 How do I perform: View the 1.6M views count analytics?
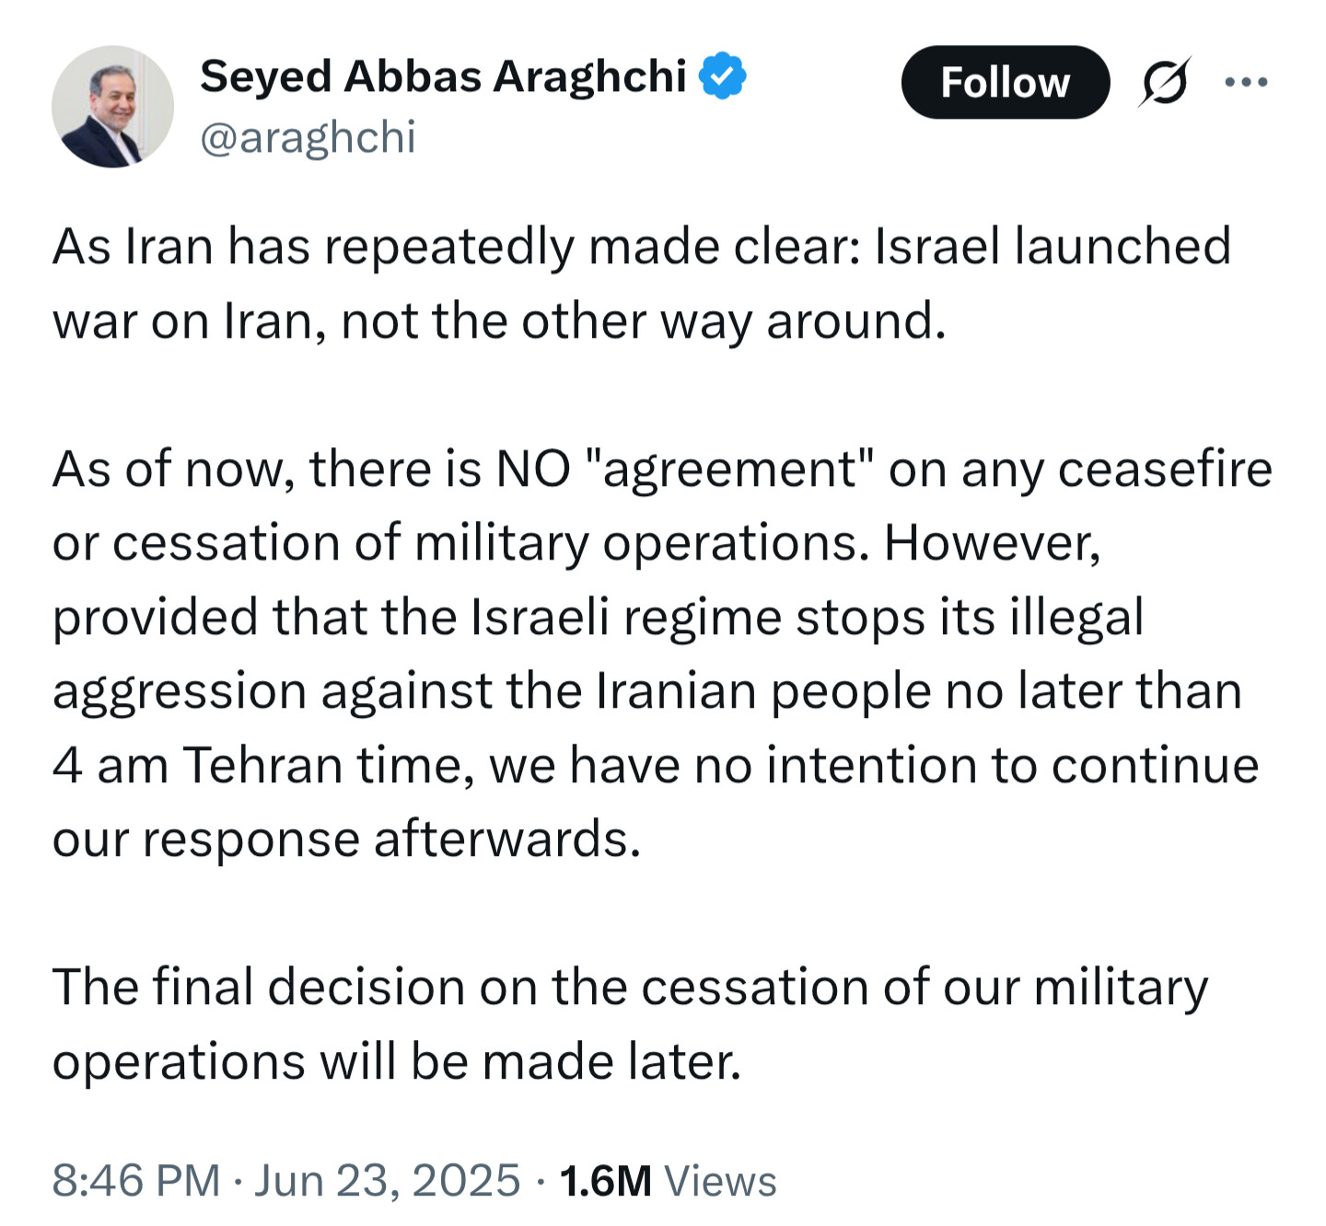click(668, 1180)
